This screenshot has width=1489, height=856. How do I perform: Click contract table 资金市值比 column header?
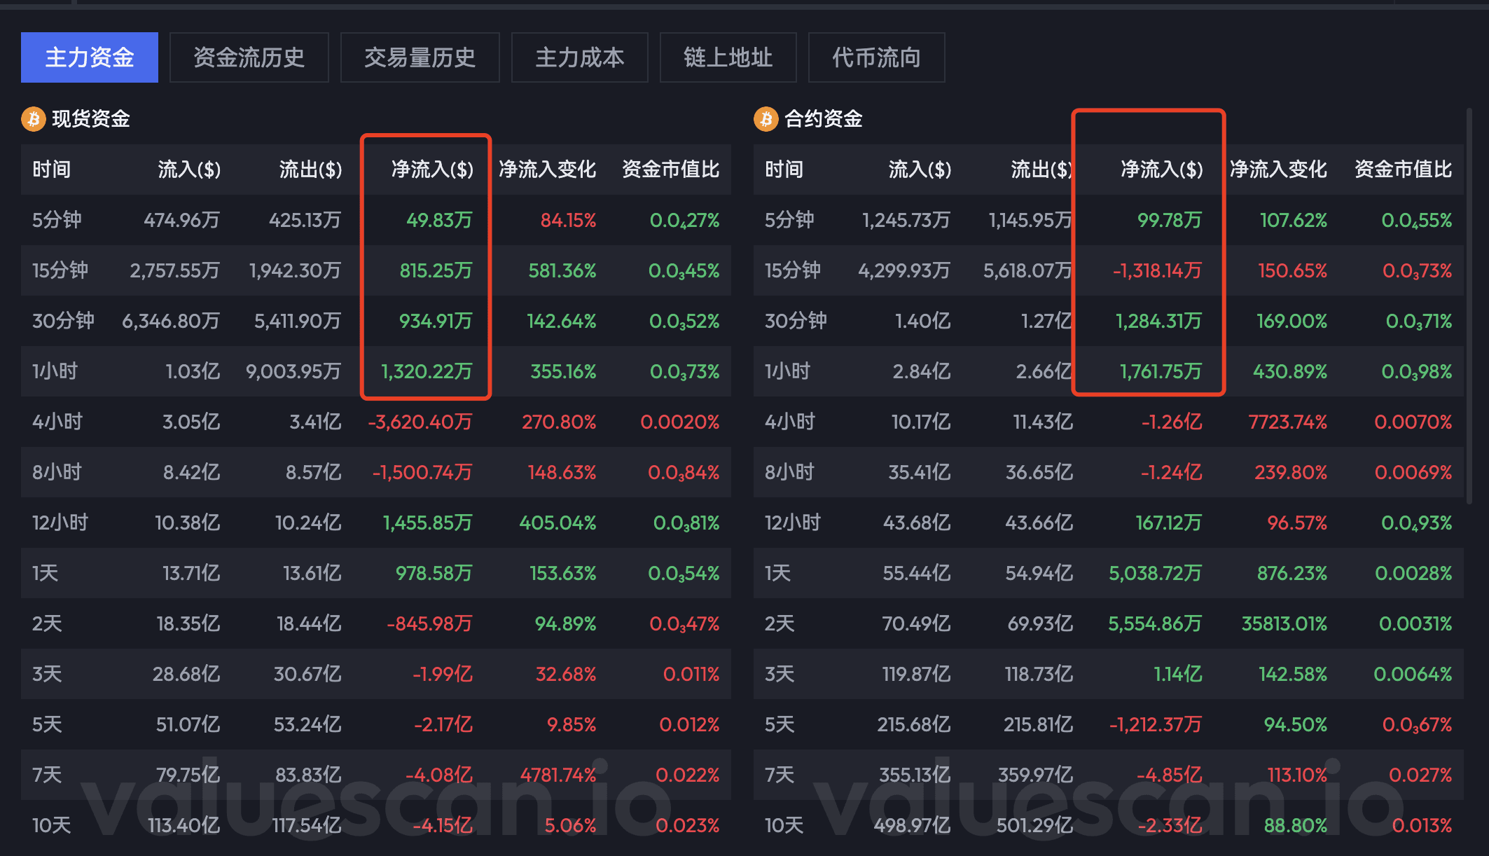pos(1403,170)
